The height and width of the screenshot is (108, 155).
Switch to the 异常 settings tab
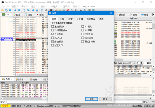pos(70,19)
